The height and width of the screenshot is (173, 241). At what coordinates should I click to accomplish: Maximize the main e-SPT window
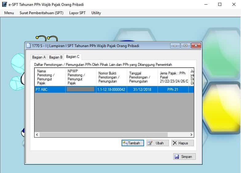coord(220,4)
